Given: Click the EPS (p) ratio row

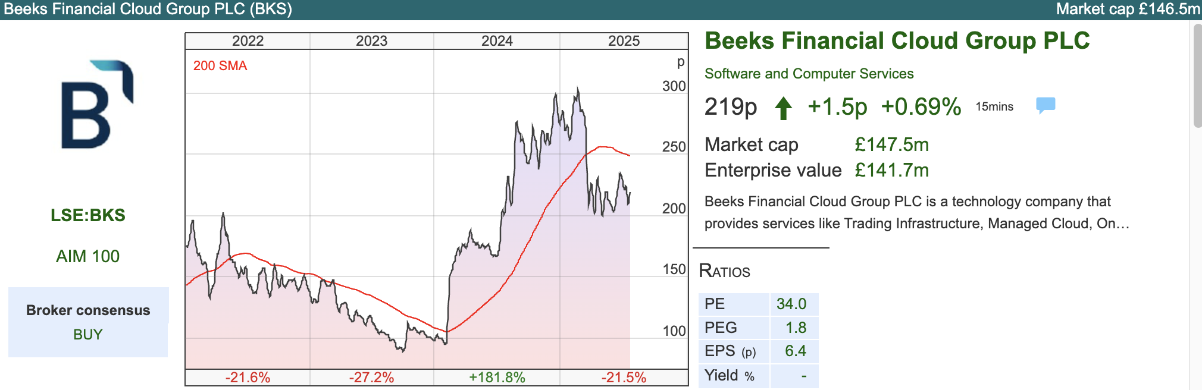Looking at the screenshot, I should point(758,351).
